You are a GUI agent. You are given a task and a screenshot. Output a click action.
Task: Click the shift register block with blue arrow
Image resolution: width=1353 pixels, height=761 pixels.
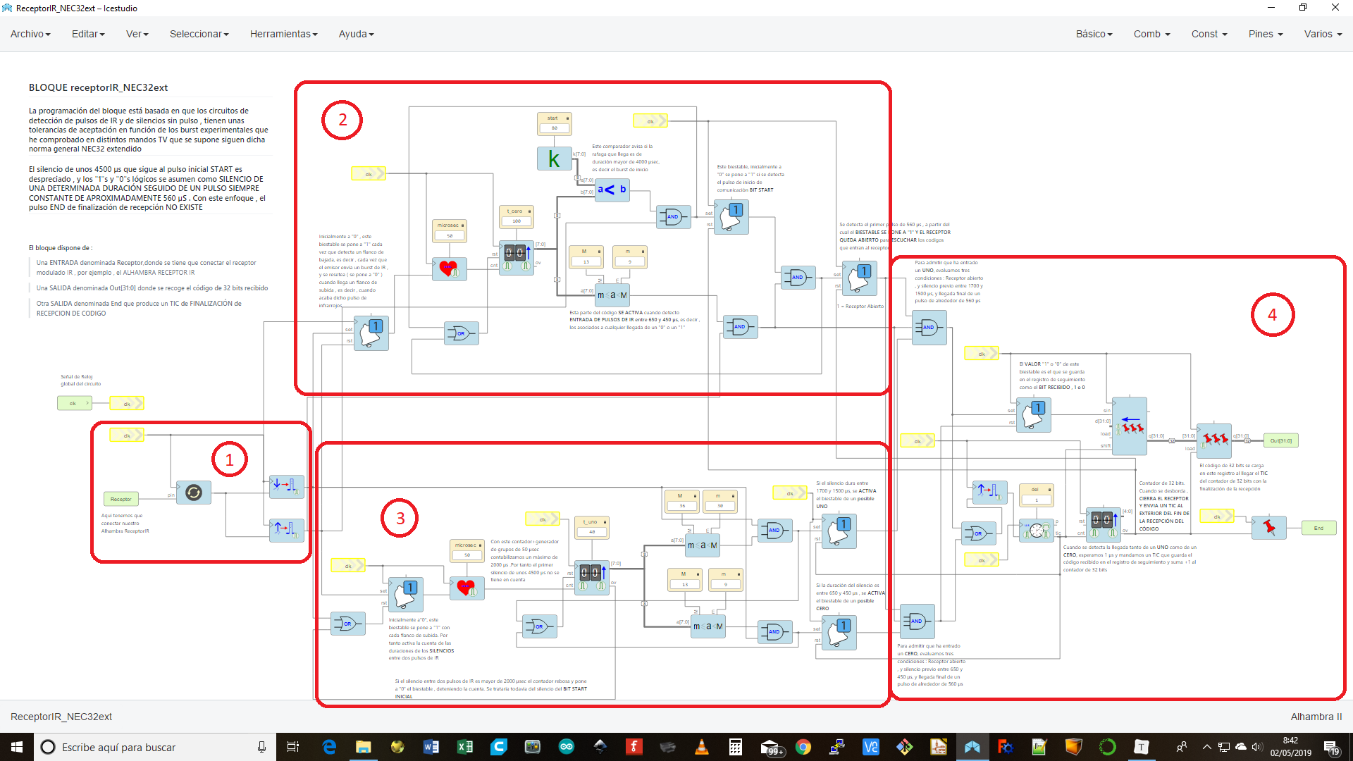click(x=1130, y=426)
